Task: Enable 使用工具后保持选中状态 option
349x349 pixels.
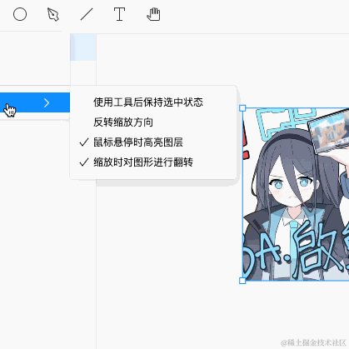Action: (153, 102)
